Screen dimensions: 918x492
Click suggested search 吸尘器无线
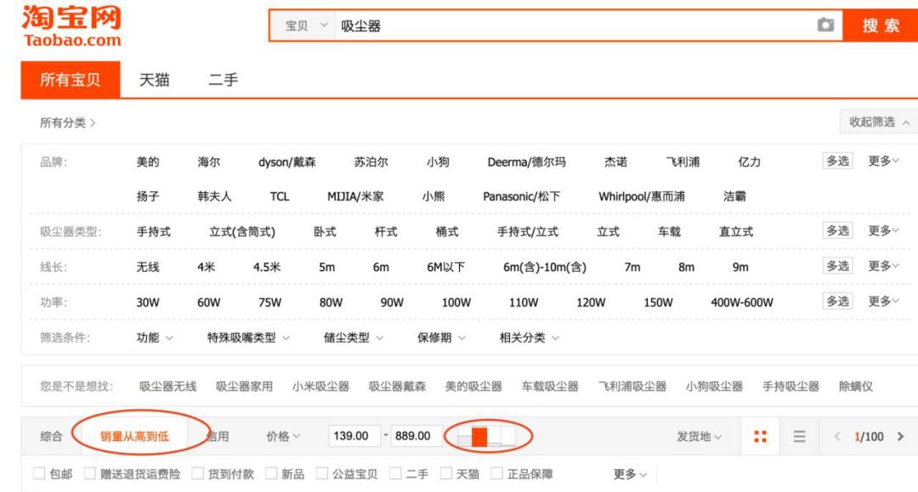167,387
